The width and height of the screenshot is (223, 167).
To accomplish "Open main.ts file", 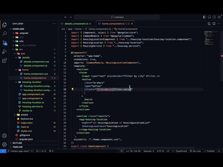I will [34, 127].
